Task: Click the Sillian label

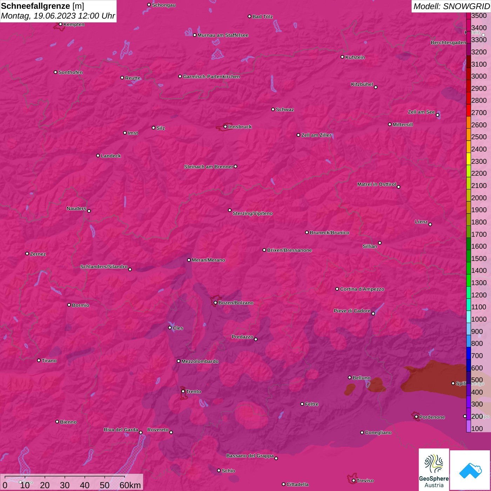Action: tap(370, 246)
